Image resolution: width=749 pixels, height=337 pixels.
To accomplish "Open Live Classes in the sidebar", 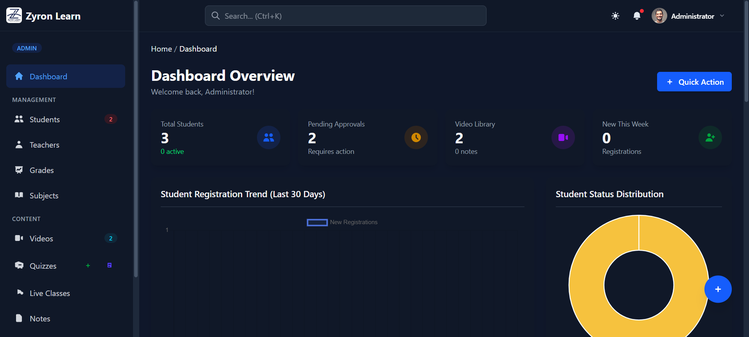I will pyautogui.click(x=66, y=293).
